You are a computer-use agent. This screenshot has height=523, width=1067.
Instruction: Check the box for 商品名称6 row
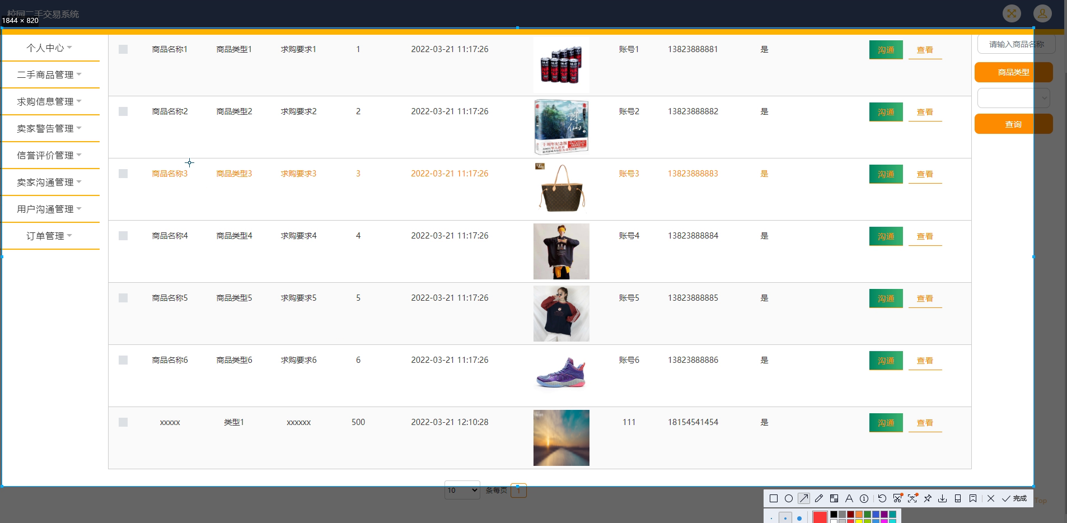click(123, 360)
